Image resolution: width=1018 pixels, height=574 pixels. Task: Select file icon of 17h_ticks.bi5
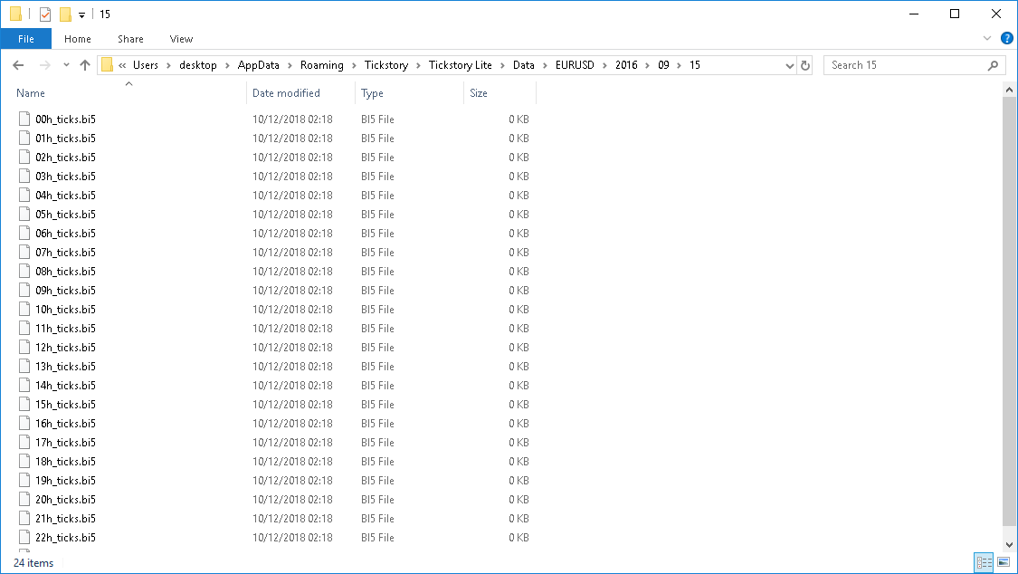pyautogui.click(x=24, y=442)
